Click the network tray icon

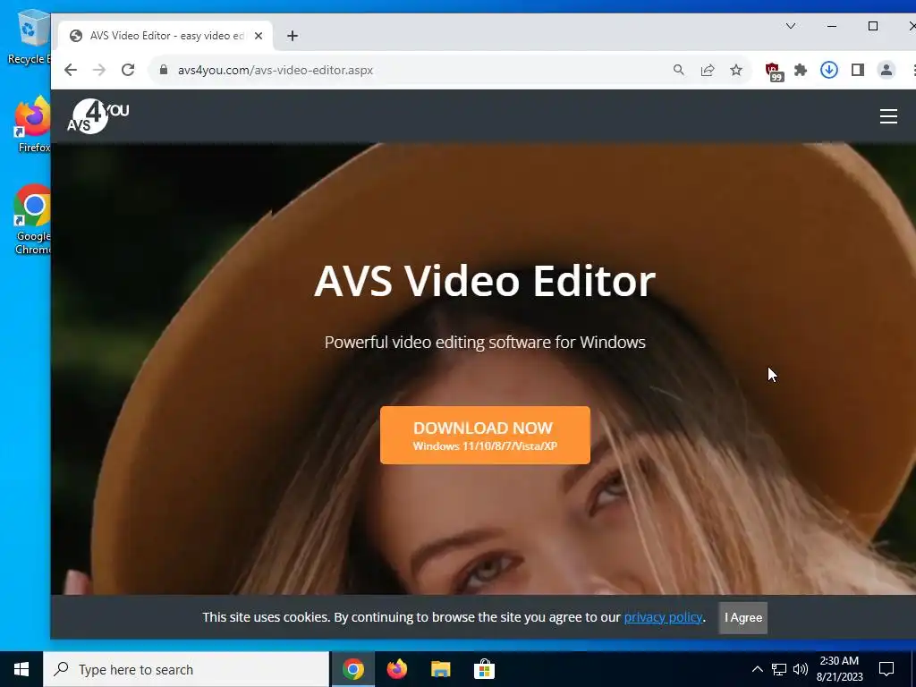(779, 669)
